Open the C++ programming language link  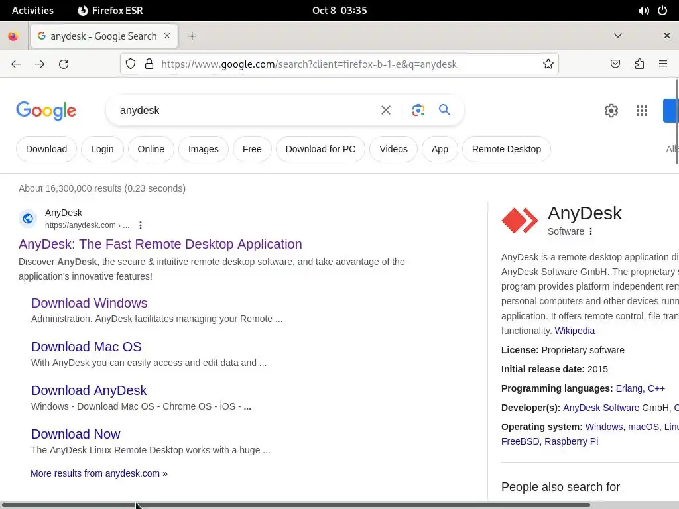(656, 388)
